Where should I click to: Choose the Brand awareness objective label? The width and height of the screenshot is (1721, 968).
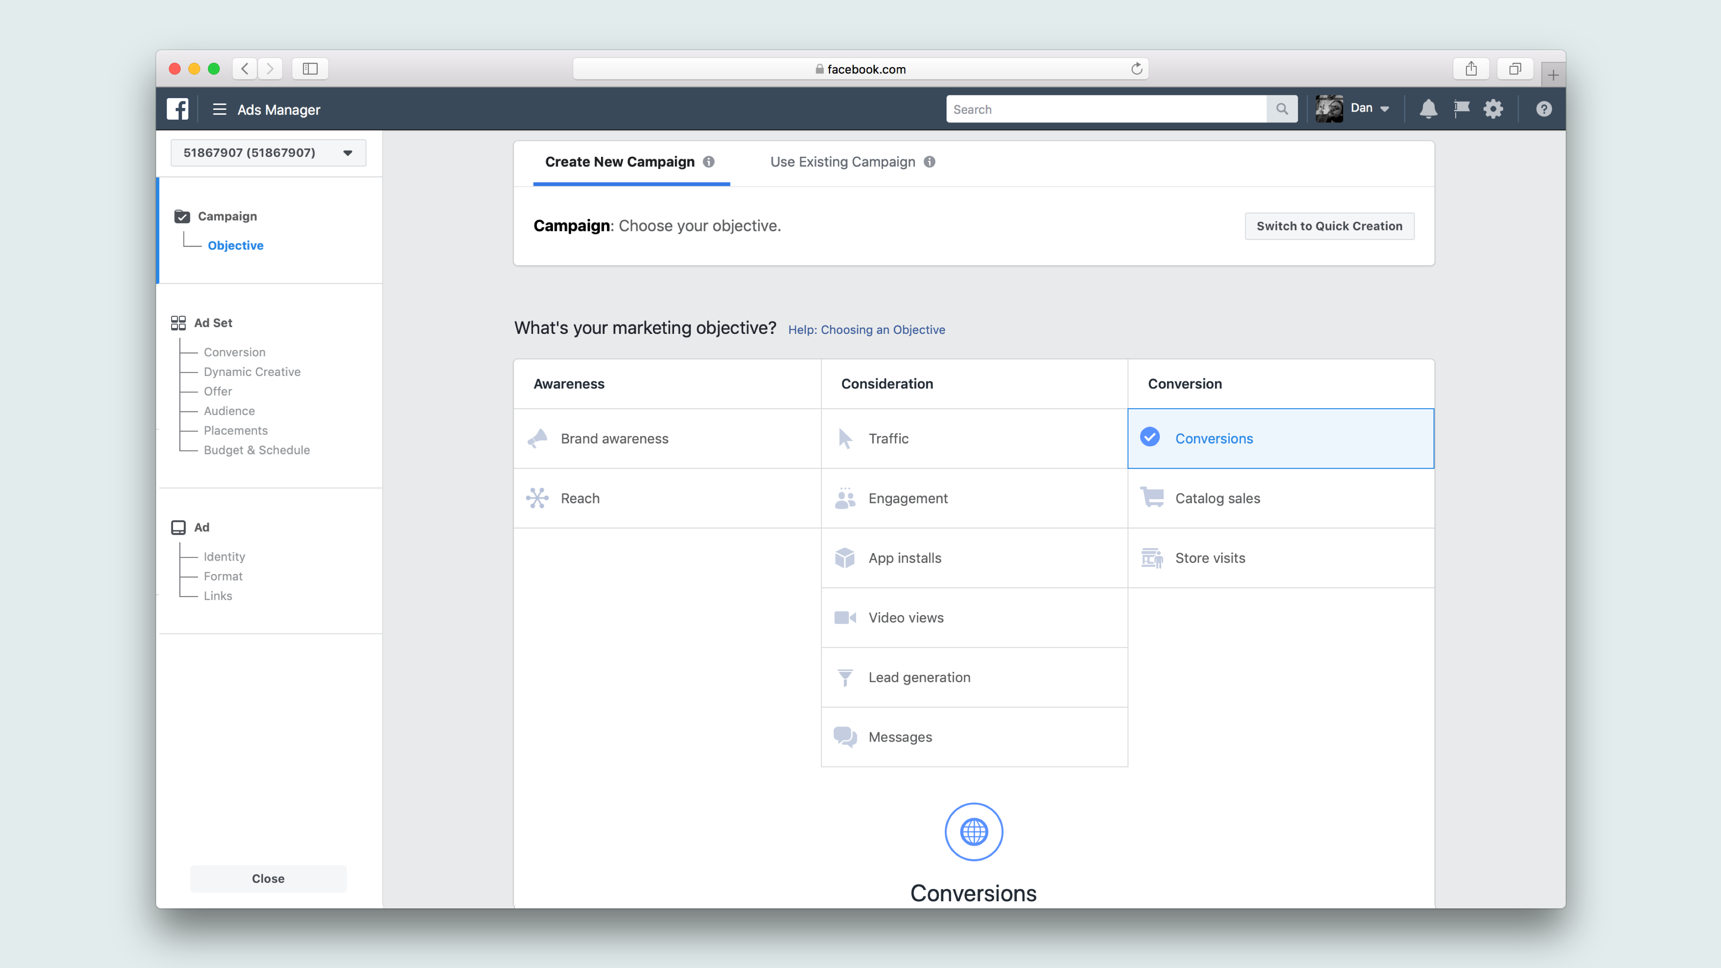pos(614,438)
